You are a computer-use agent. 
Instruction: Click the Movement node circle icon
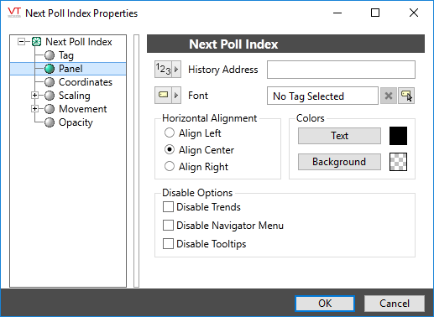(50, 109)
